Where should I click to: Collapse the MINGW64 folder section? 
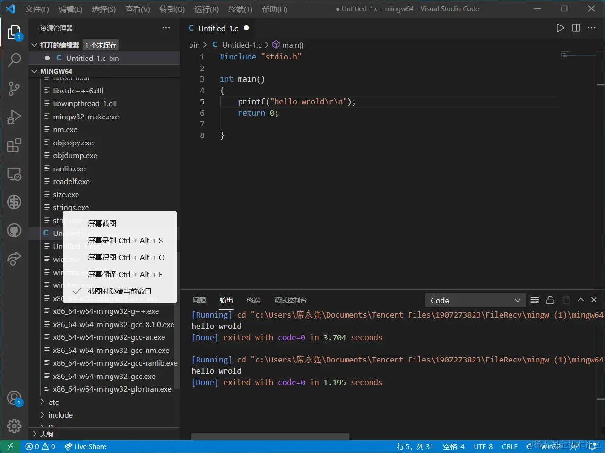pos(56,71)
